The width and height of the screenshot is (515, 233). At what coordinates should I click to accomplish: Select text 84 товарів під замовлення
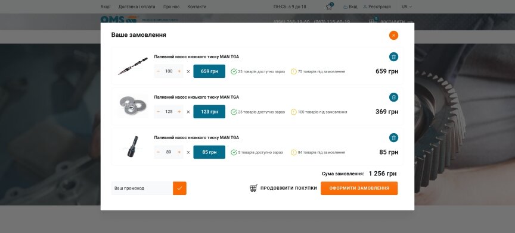(321, 152)
